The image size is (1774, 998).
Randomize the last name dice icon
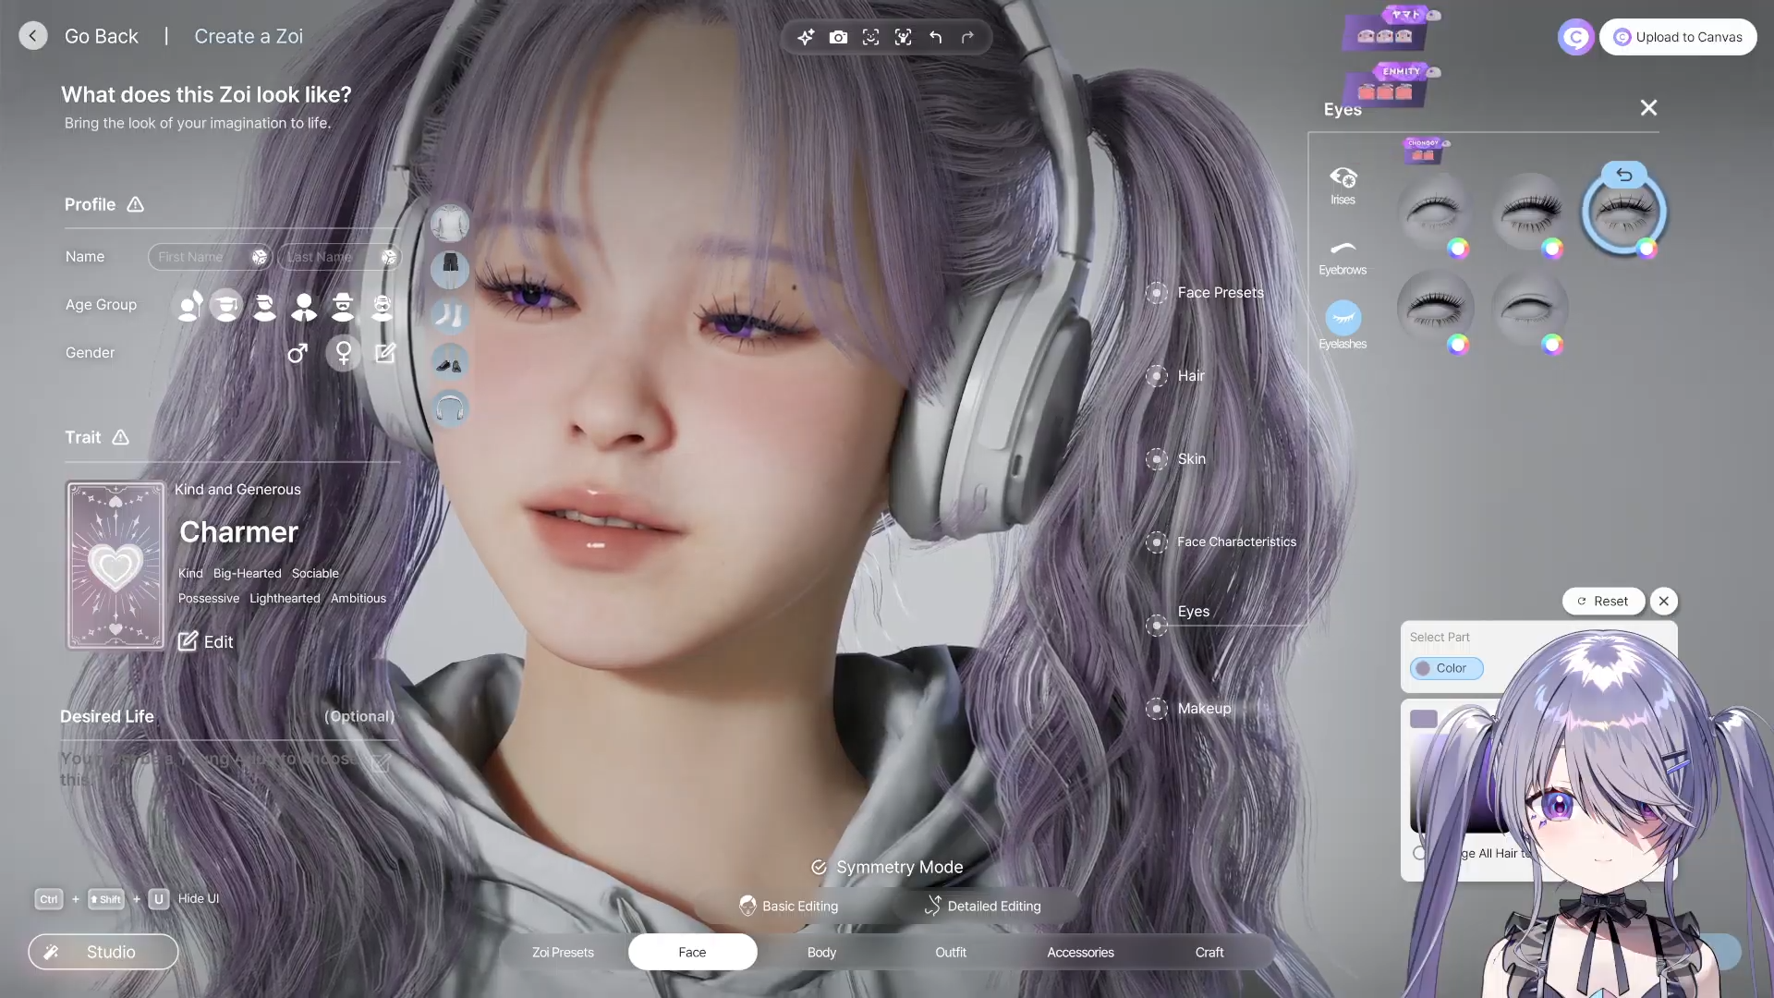(389, 257)
